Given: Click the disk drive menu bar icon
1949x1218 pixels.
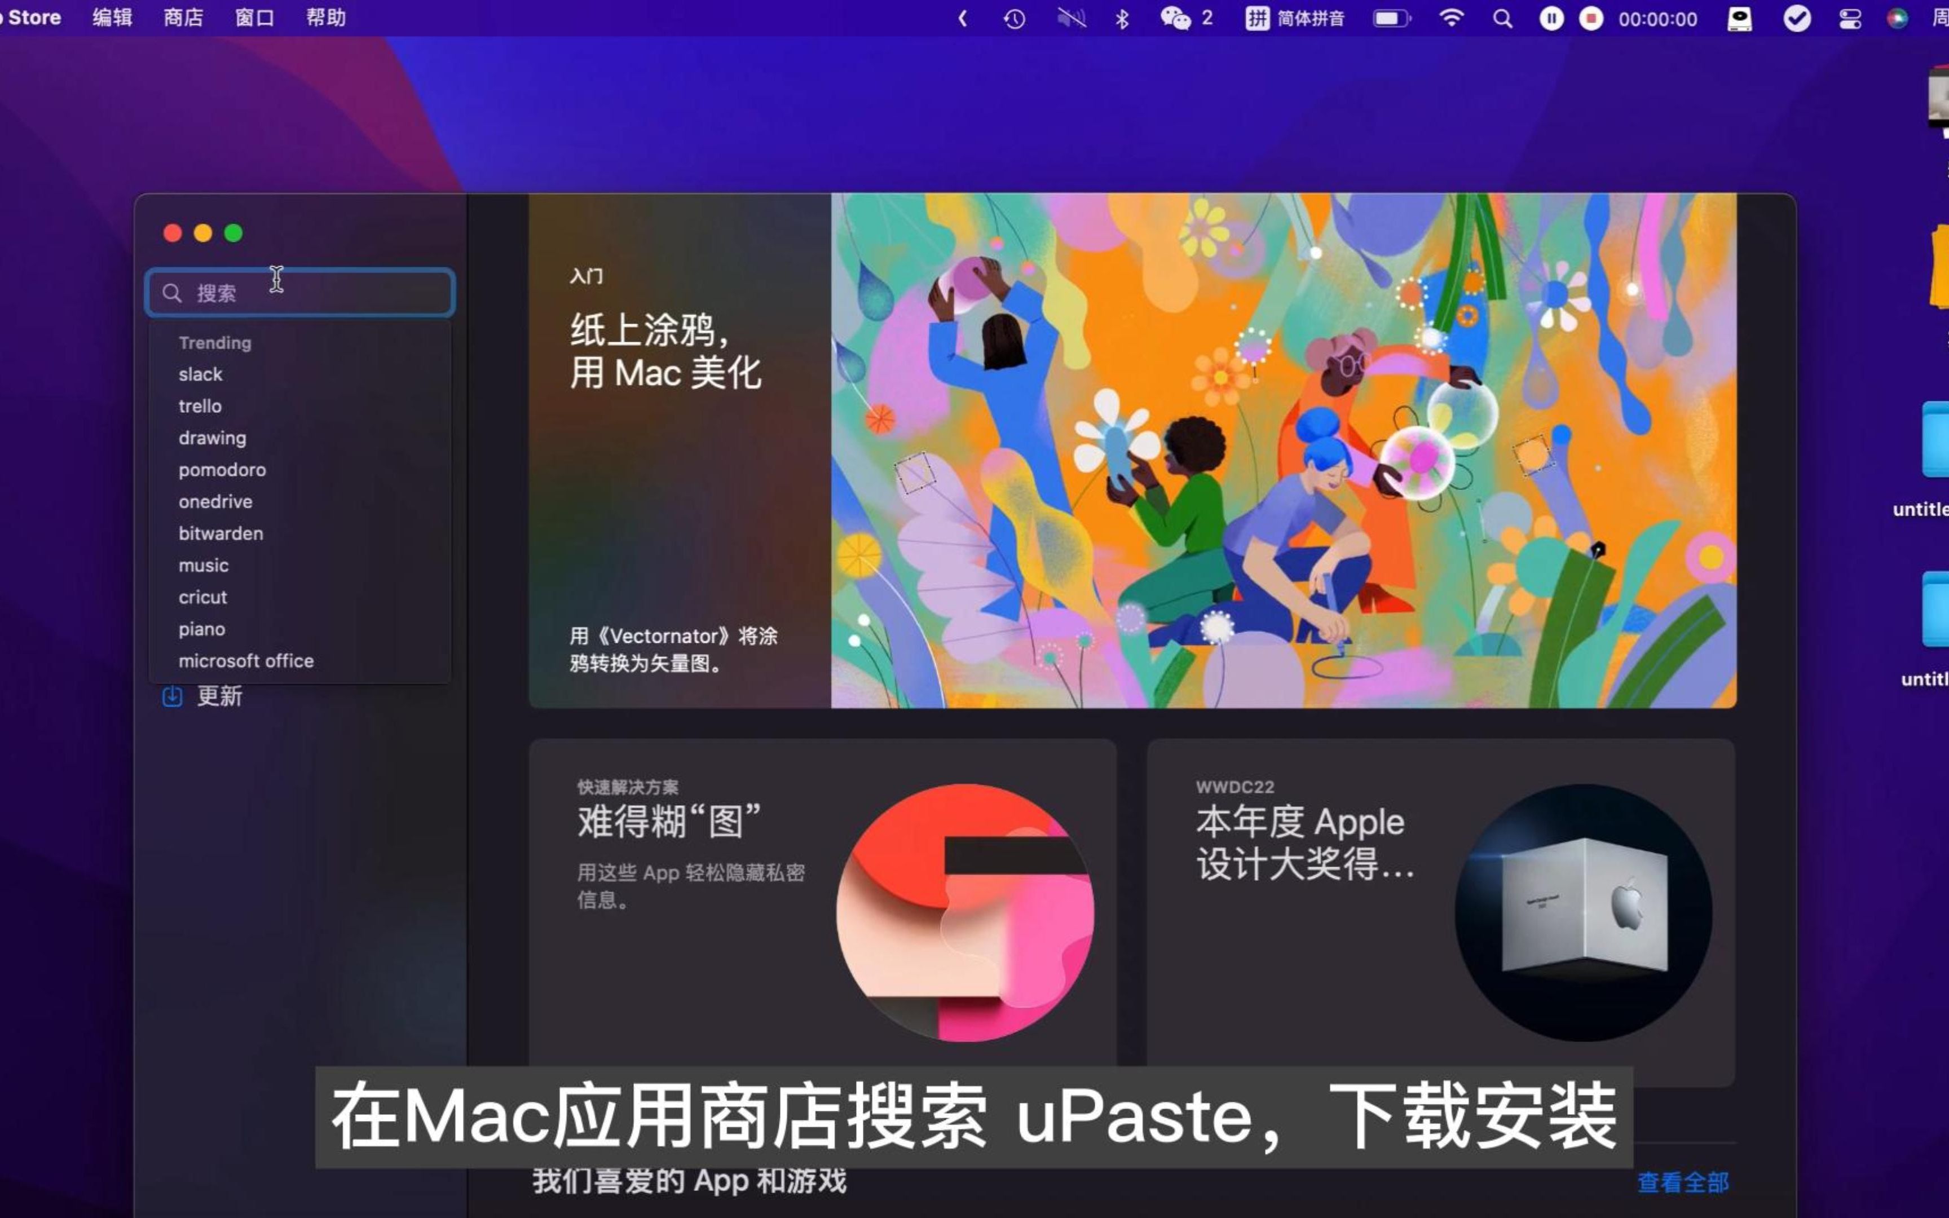Looking at the screenshot, I should coord(1740,19).
